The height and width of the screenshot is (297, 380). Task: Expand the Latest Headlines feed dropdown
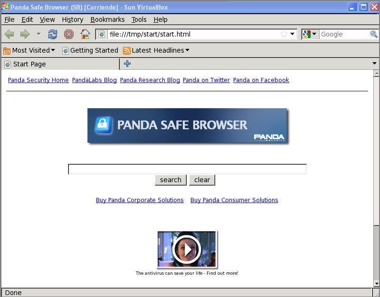point(187,50)
